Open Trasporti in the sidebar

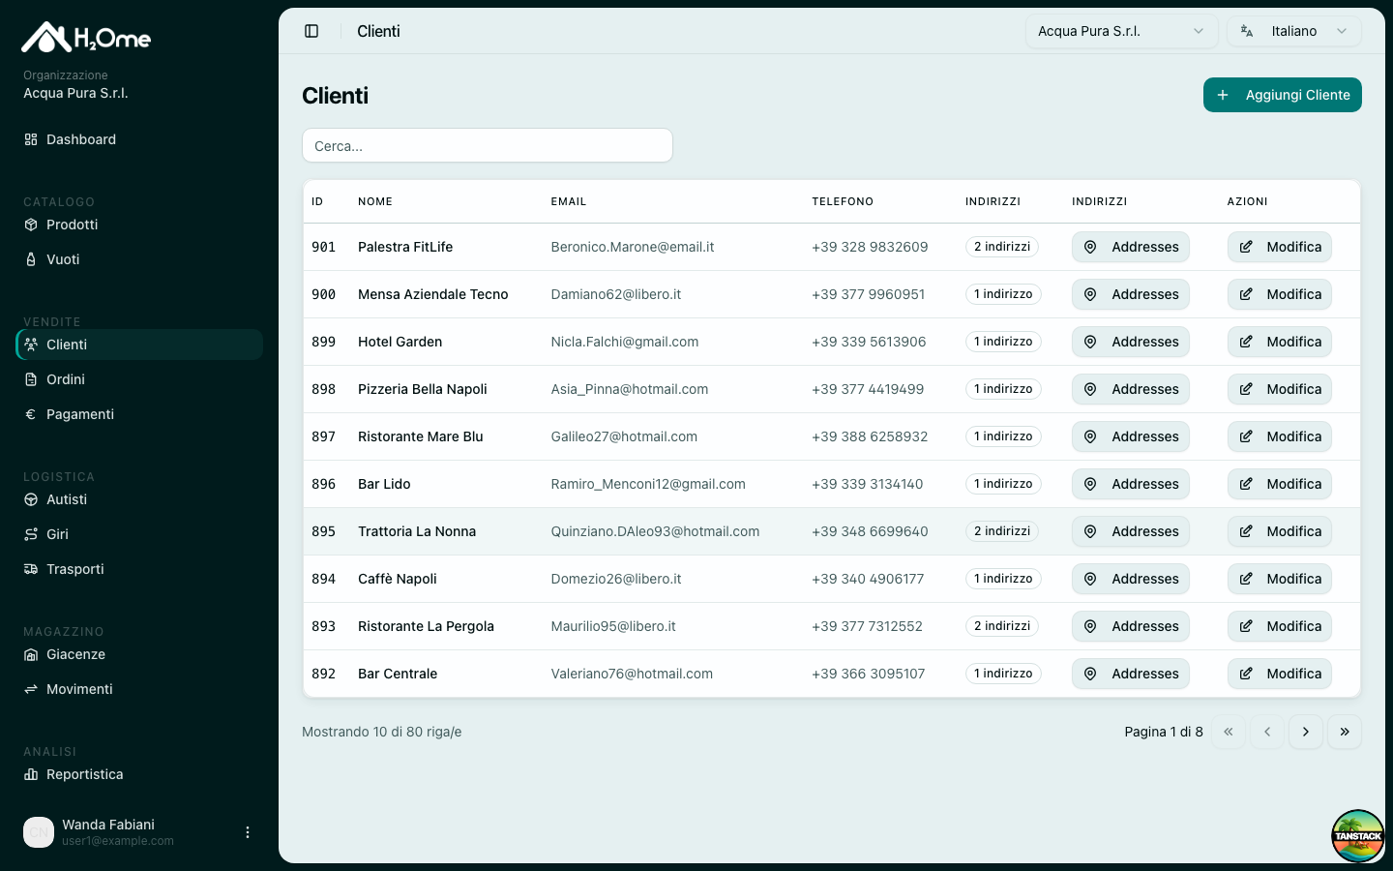click(x=139, y=569)
